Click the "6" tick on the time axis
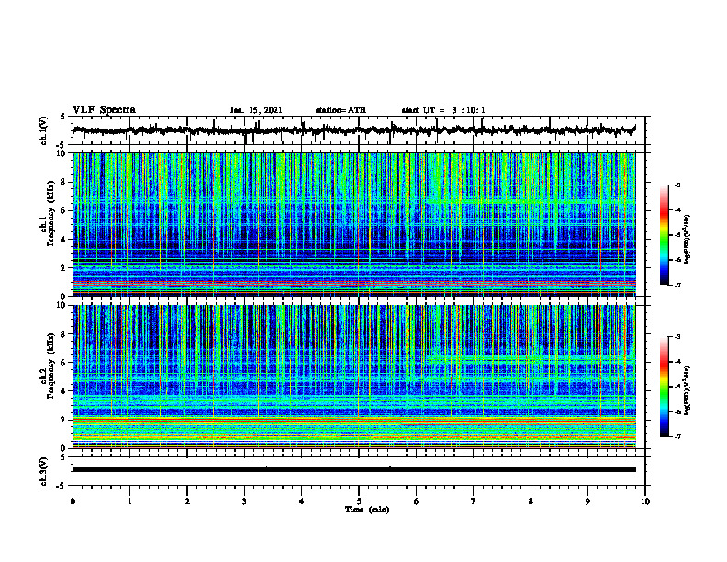This screenshot has height=562, width=727. point(417,501)
